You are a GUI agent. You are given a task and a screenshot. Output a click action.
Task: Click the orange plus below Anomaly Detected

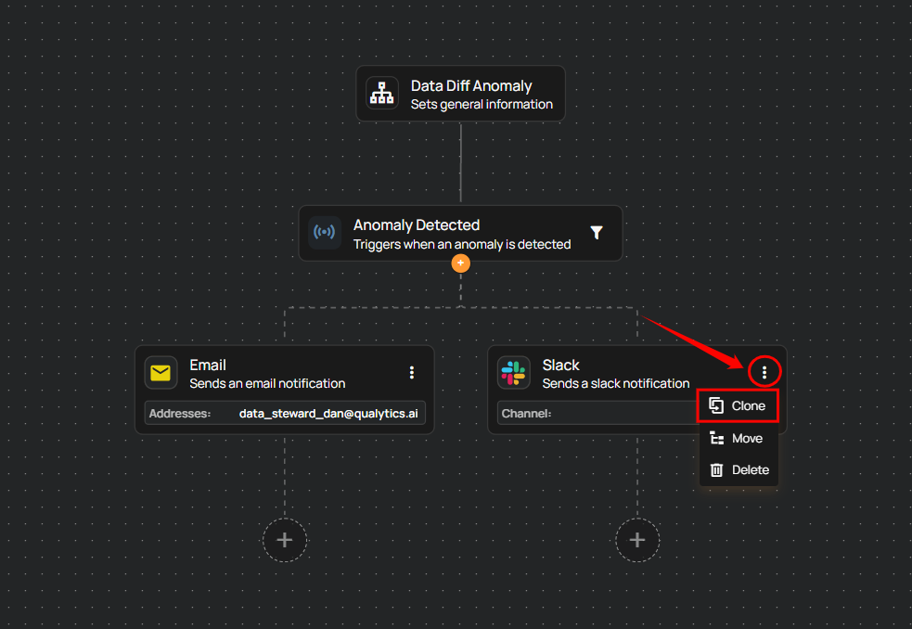pos(460,263)
